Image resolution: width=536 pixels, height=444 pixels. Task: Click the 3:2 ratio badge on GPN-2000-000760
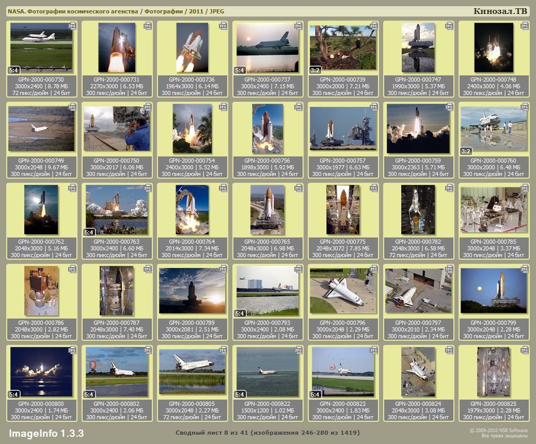coord(466,151)
